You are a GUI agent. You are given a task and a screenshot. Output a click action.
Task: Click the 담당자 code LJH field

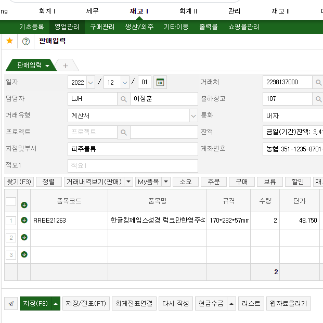pyautogui.click(x=93, y=99)
